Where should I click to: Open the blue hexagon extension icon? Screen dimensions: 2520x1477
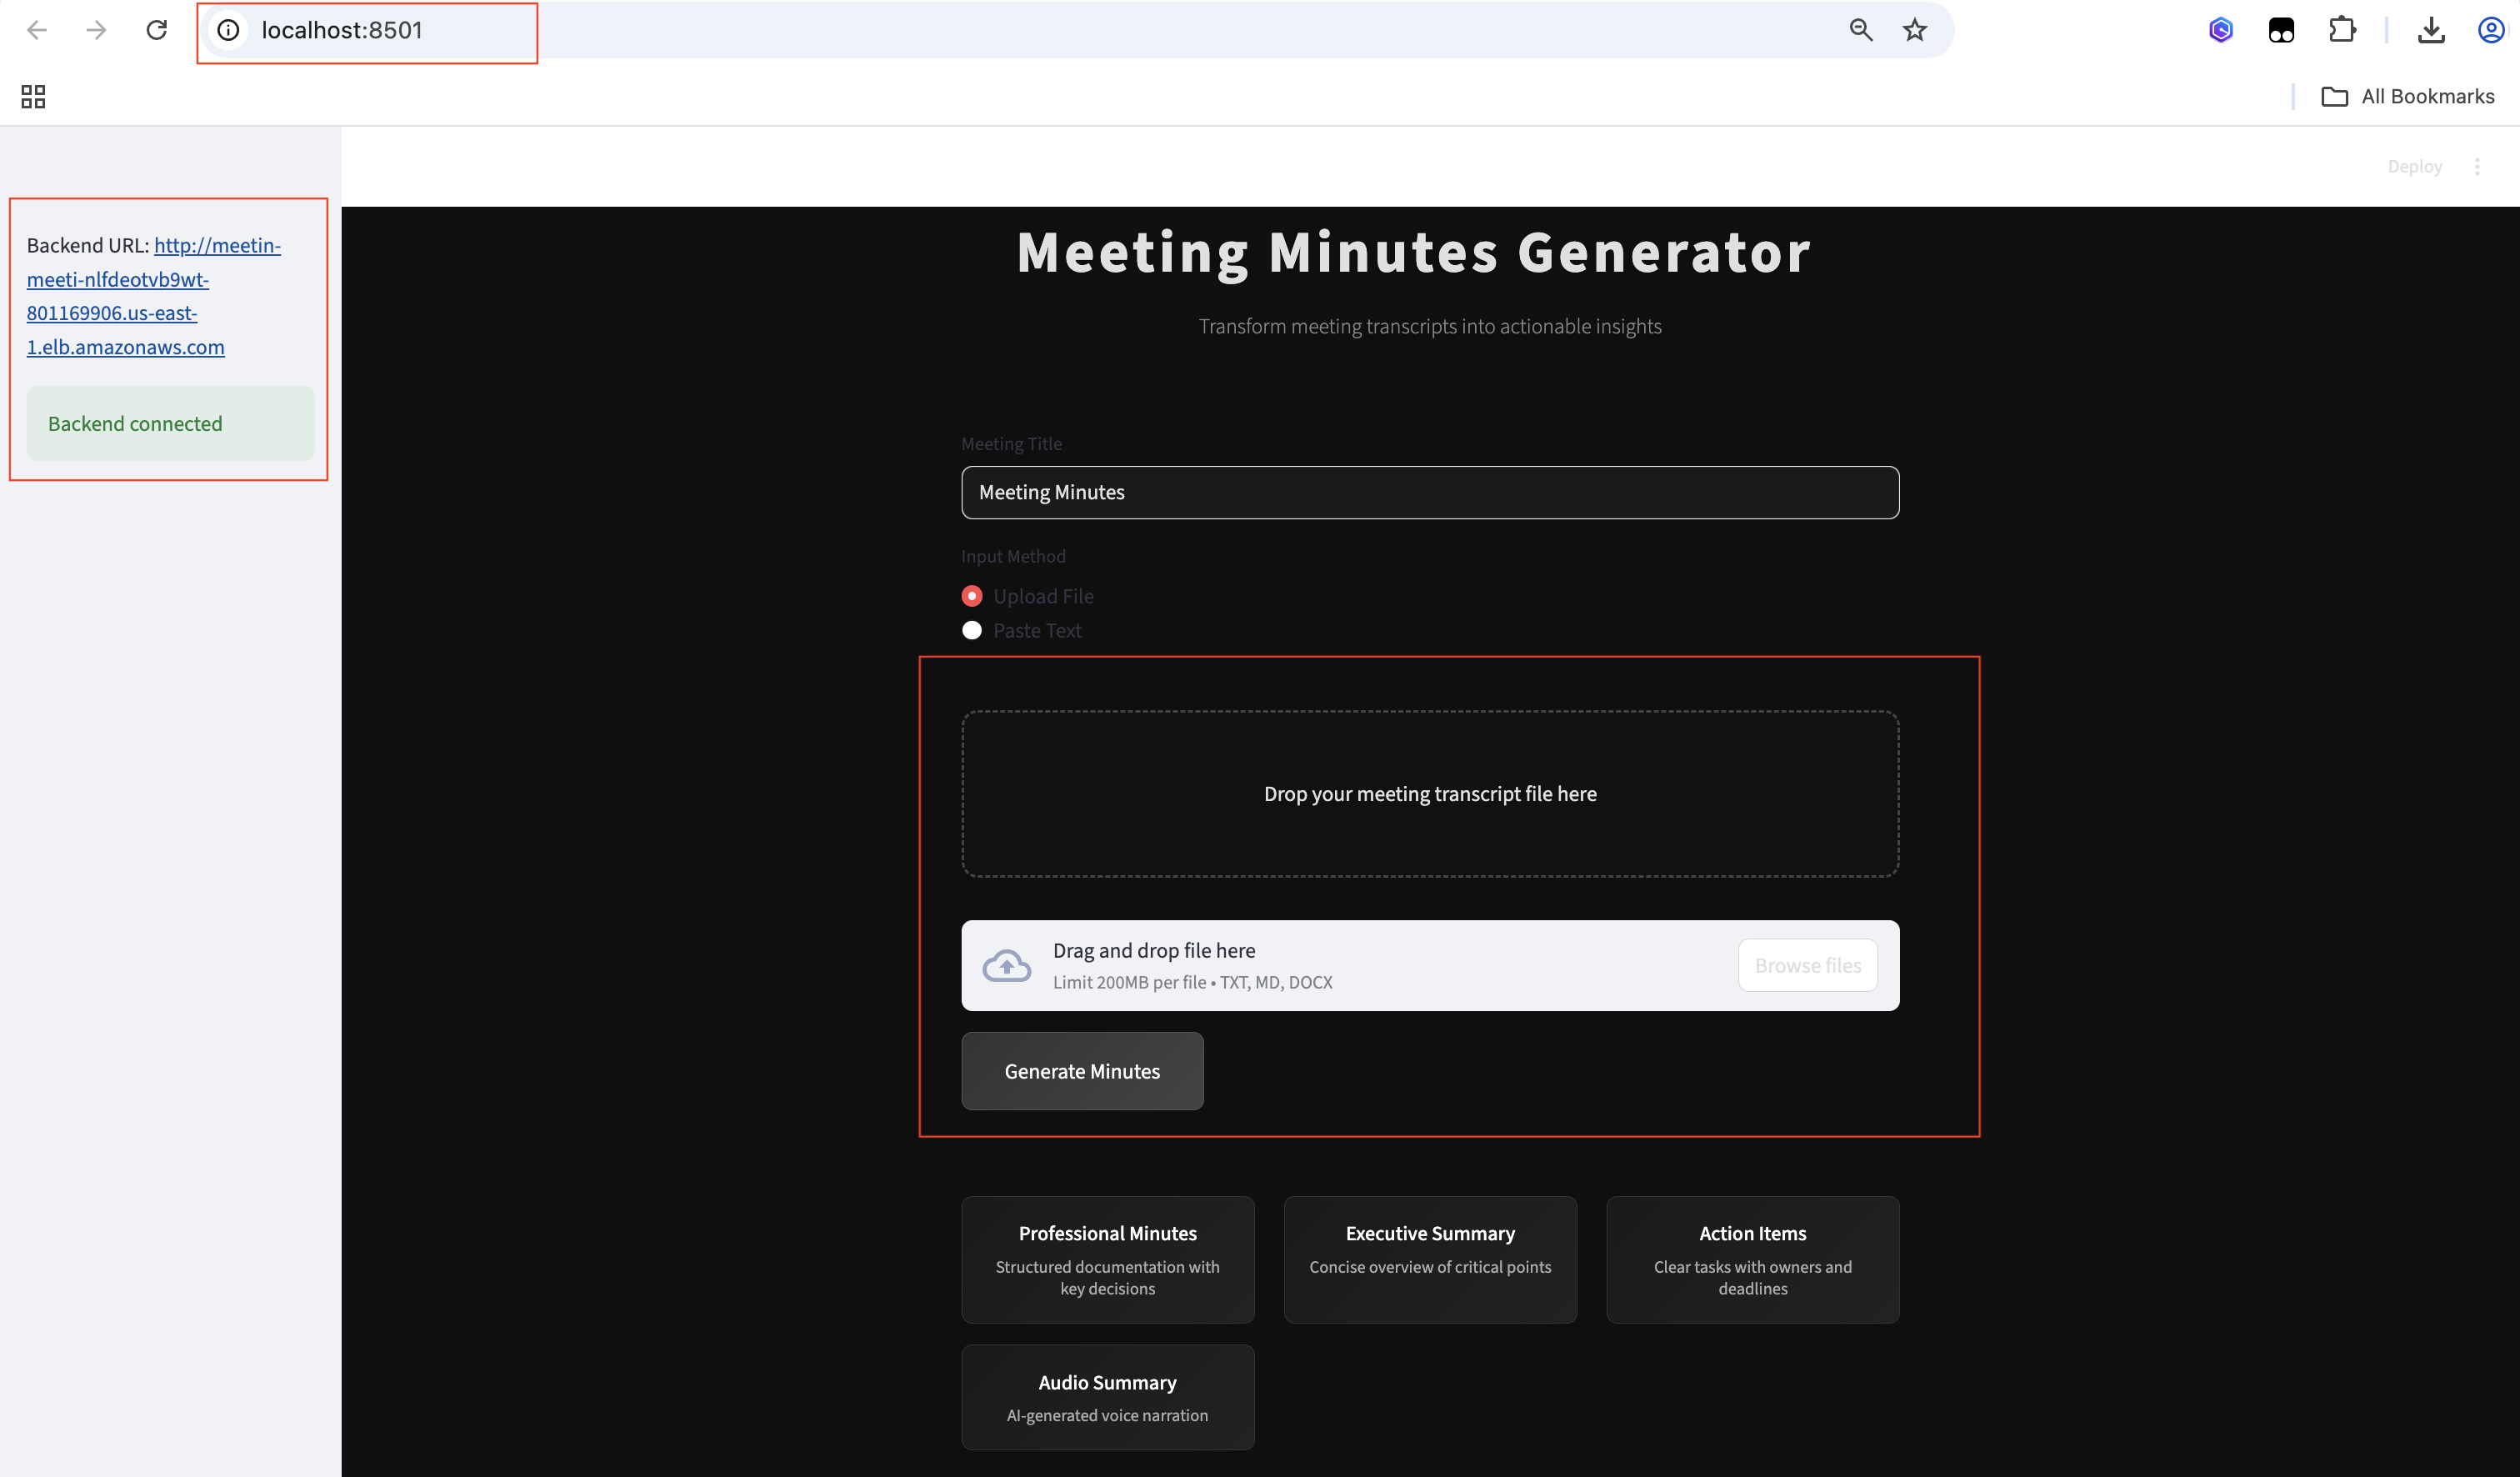click(2221, 30)
